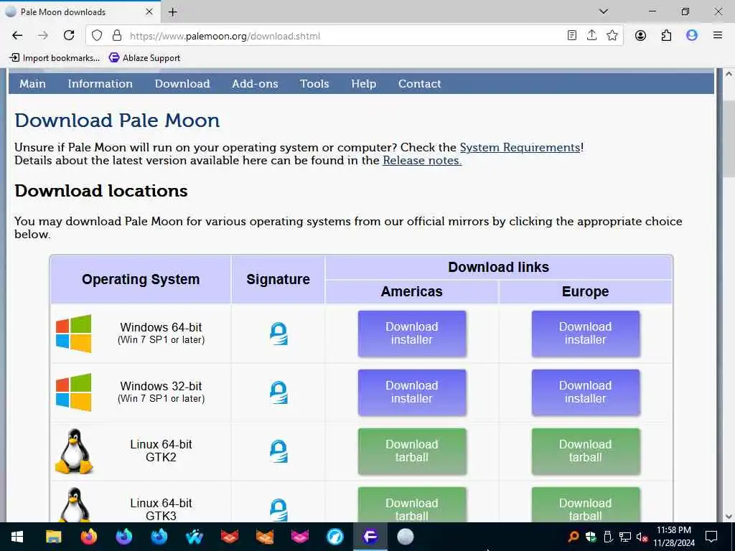This screenshot has height=551, width=735.
Task: Open the Release notes link
Action: tap(422, 161)
